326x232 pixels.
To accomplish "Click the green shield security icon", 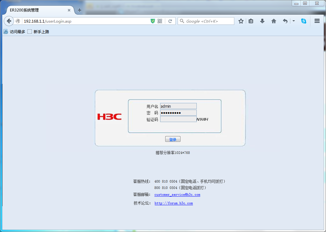I will 153,21.
